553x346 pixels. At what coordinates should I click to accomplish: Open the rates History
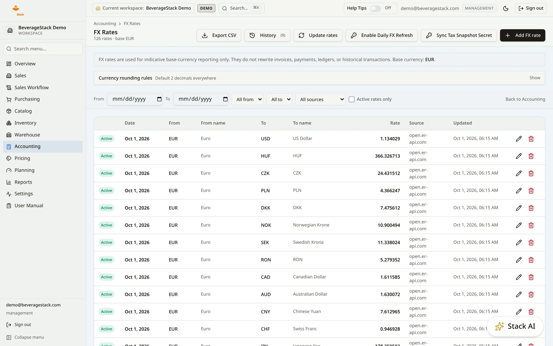point(267,35)
